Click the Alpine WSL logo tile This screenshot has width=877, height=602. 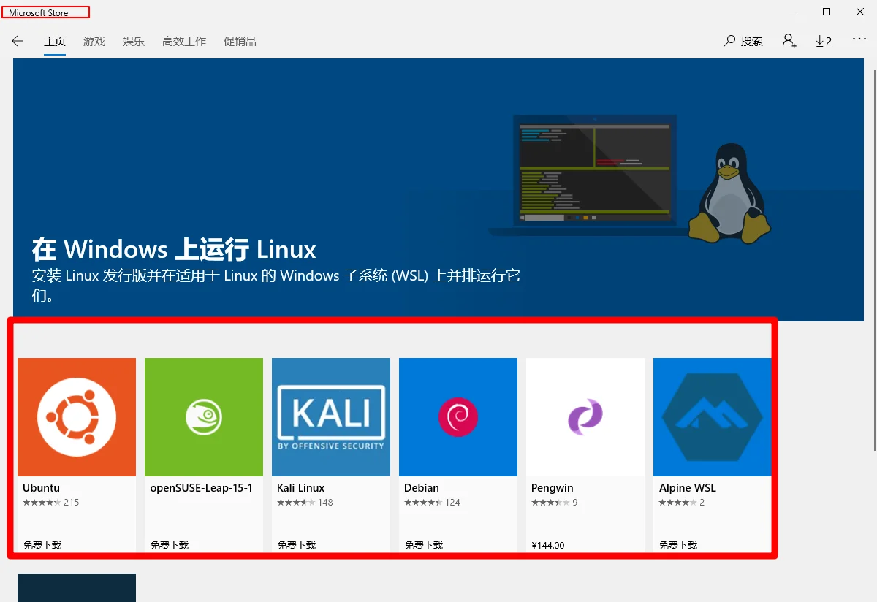click(713, 417)
